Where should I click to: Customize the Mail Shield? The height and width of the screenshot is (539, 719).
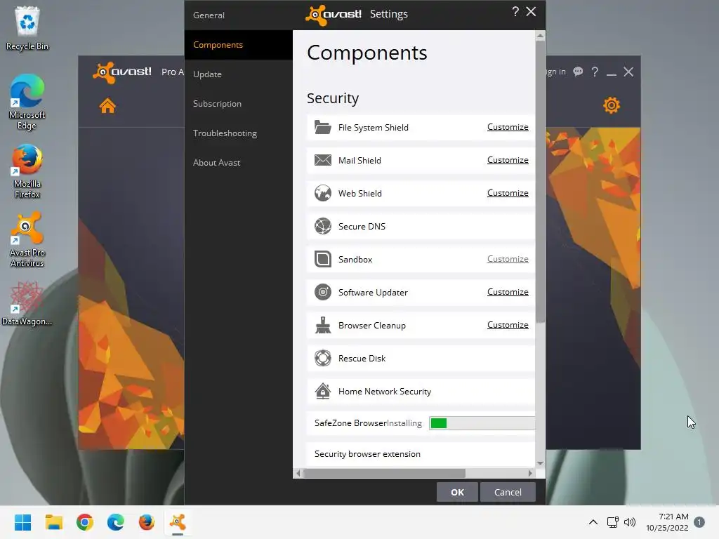point(508,160)
